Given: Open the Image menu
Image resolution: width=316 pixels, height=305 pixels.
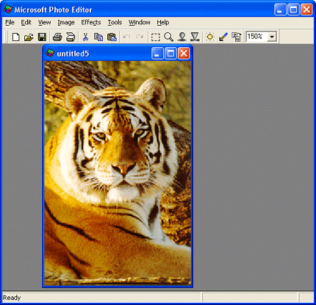Looking at the screenshot, I should click(x=66, y=22).
